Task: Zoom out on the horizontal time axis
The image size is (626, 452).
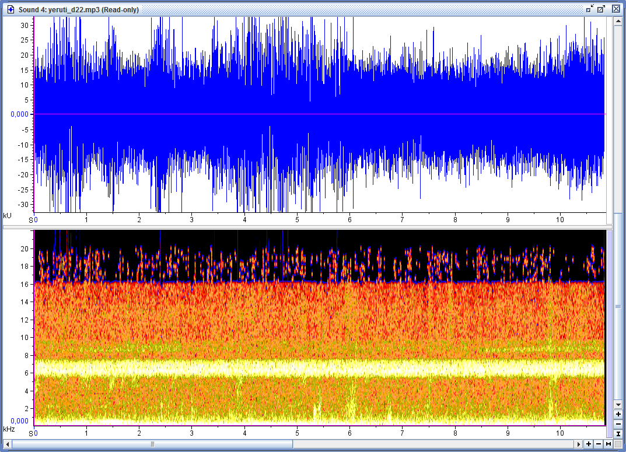Action: pyautogui.click(x=599, y=444)
